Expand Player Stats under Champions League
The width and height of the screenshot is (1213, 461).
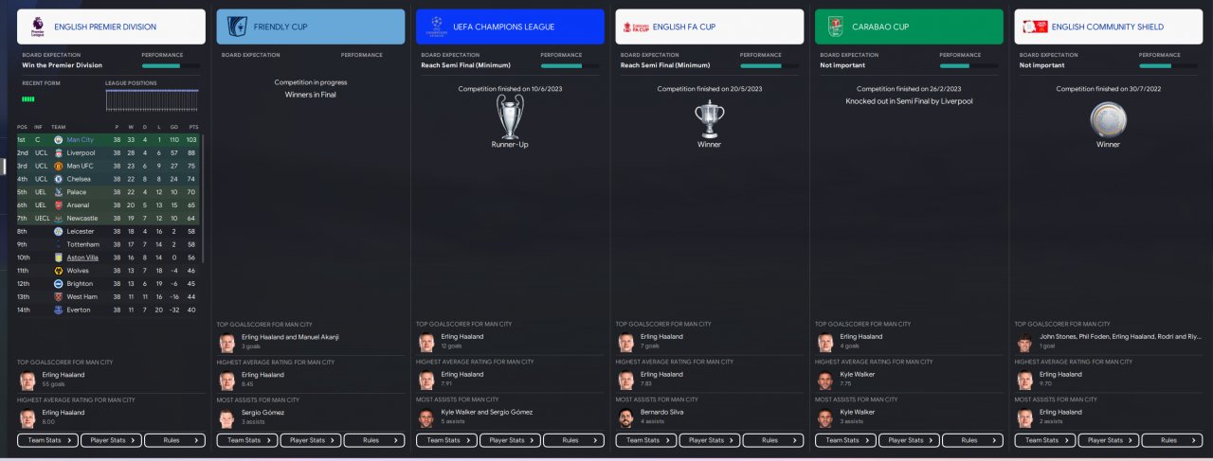(x=510, y=440)
